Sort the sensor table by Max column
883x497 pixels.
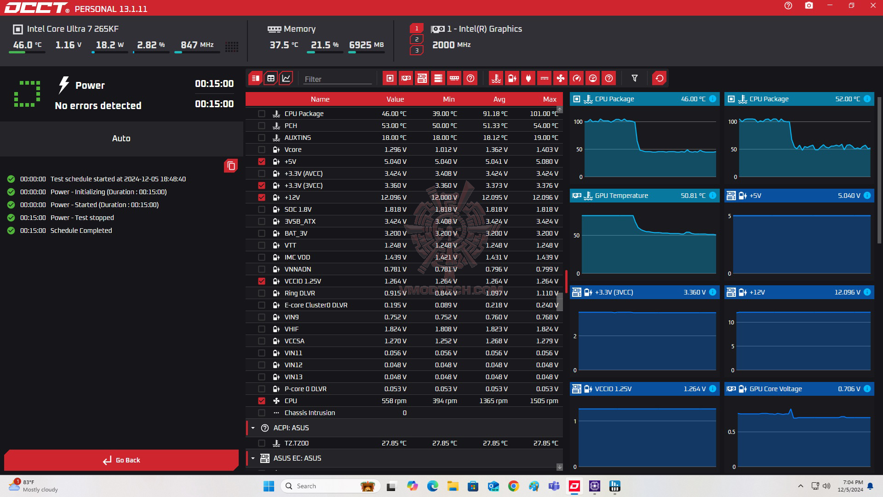pos(549,99)
